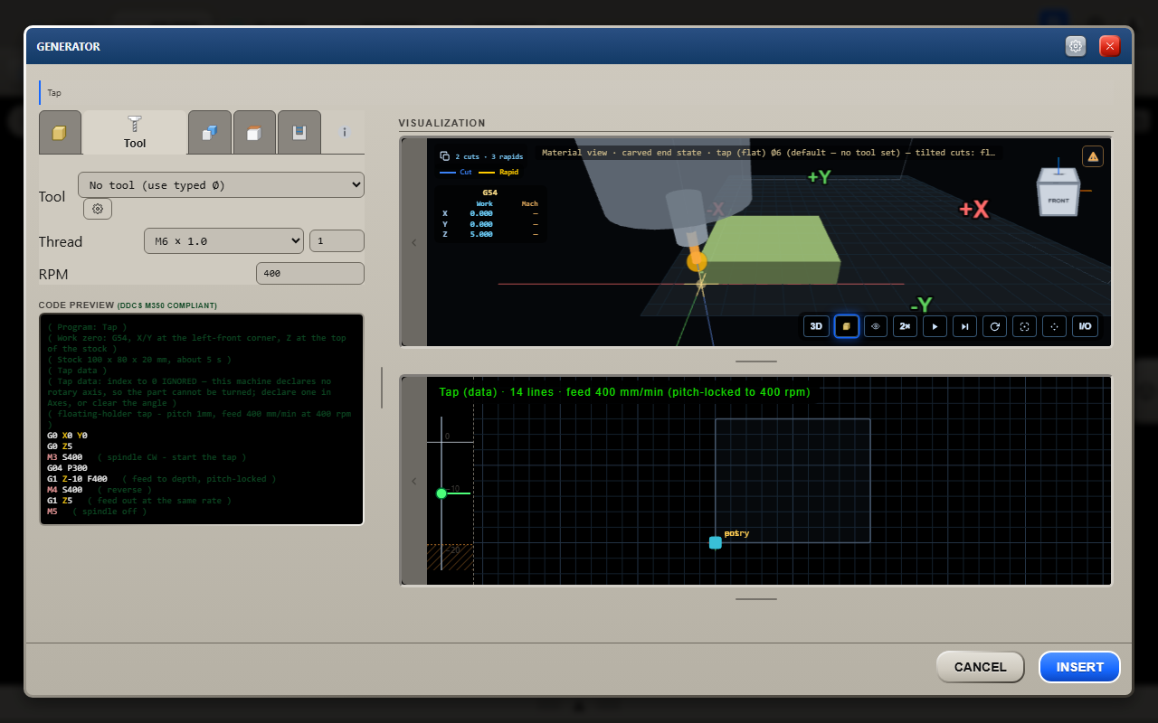Step forward in the simulation

[x=964, y=326]
